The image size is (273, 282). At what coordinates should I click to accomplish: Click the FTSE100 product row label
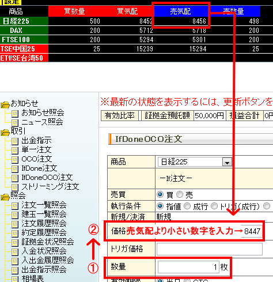tap(24, 40)
